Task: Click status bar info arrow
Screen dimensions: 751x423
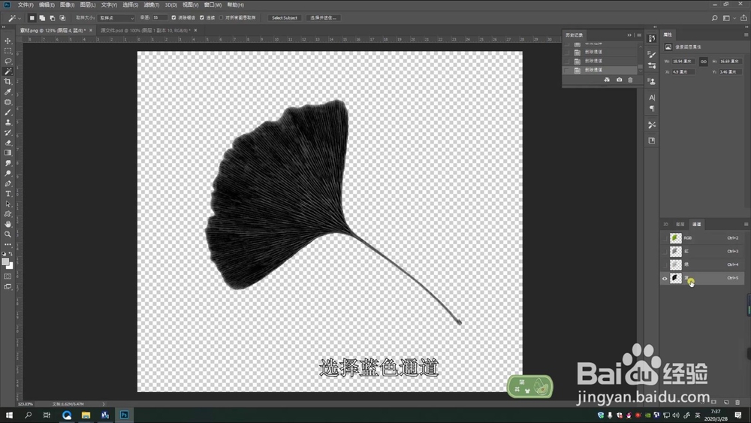Action: pos(104,404)
